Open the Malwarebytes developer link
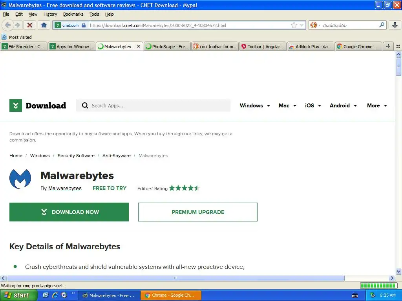The image size is (402, 301). point(65,189)
